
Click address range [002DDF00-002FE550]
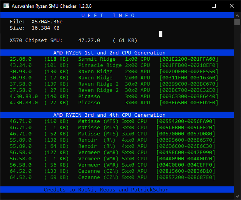coord(189,72)
